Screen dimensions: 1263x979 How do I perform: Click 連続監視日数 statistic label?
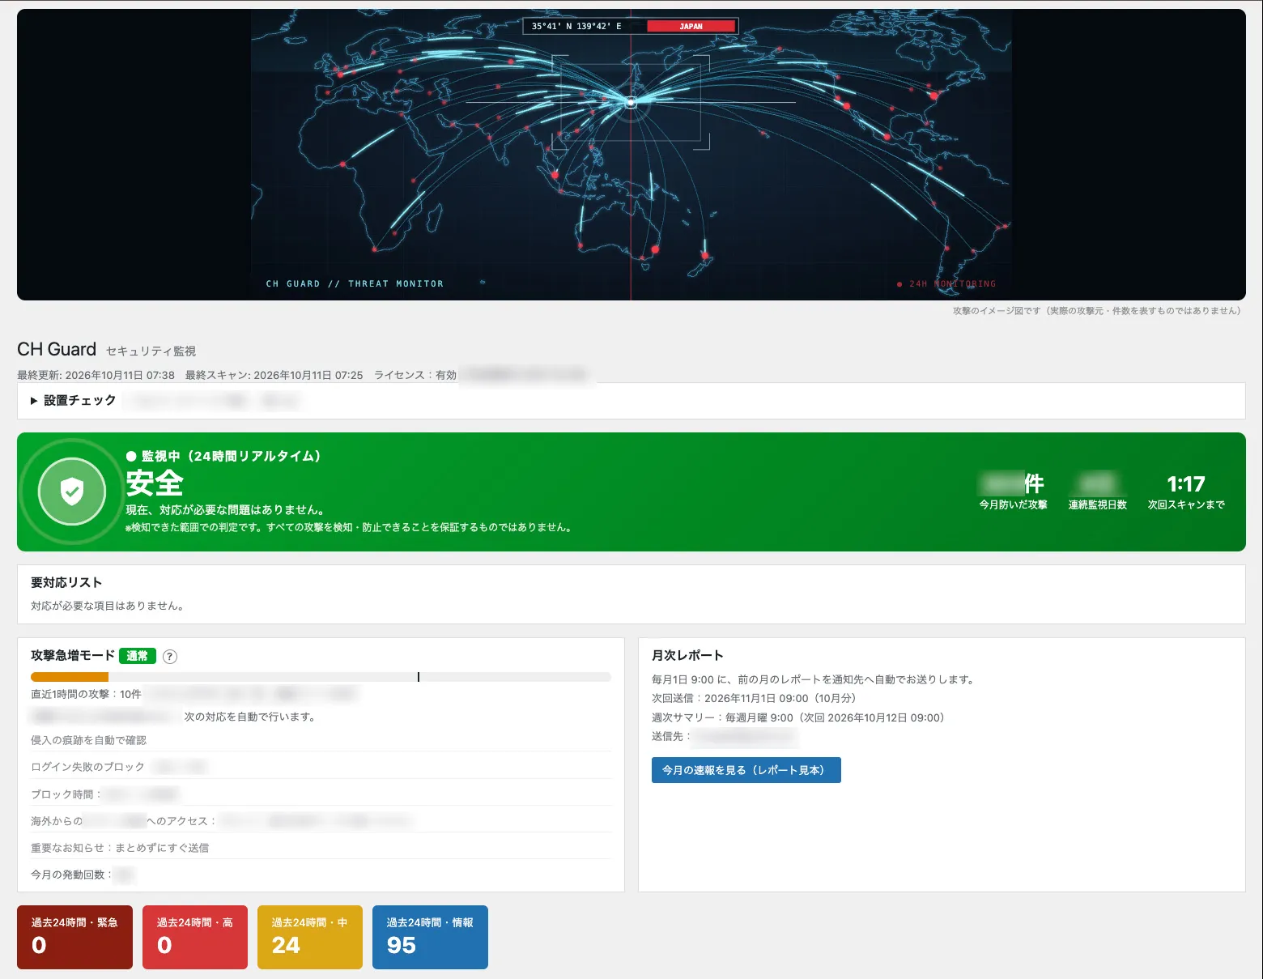click(x=1098, y=504)
